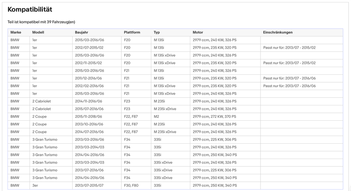Click 'BMW' in the 3er row
This screenshot has height=191, width=351.
point(15,186)
